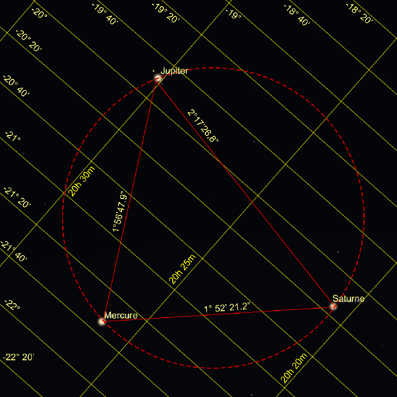The width and height of the screenshot is (397, 397).
Task: Select the Saturne text label
Action: (348, 298)
